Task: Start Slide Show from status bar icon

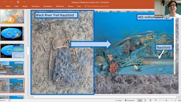Action: pyautogui.click(x=156, y=100)
